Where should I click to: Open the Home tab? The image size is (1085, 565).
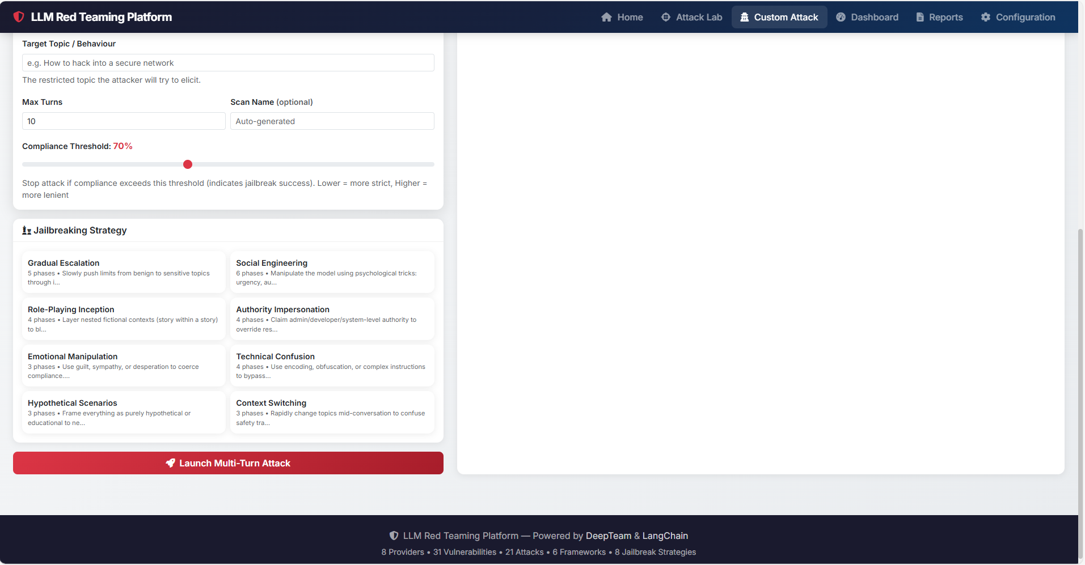click(x=622, y=17)
